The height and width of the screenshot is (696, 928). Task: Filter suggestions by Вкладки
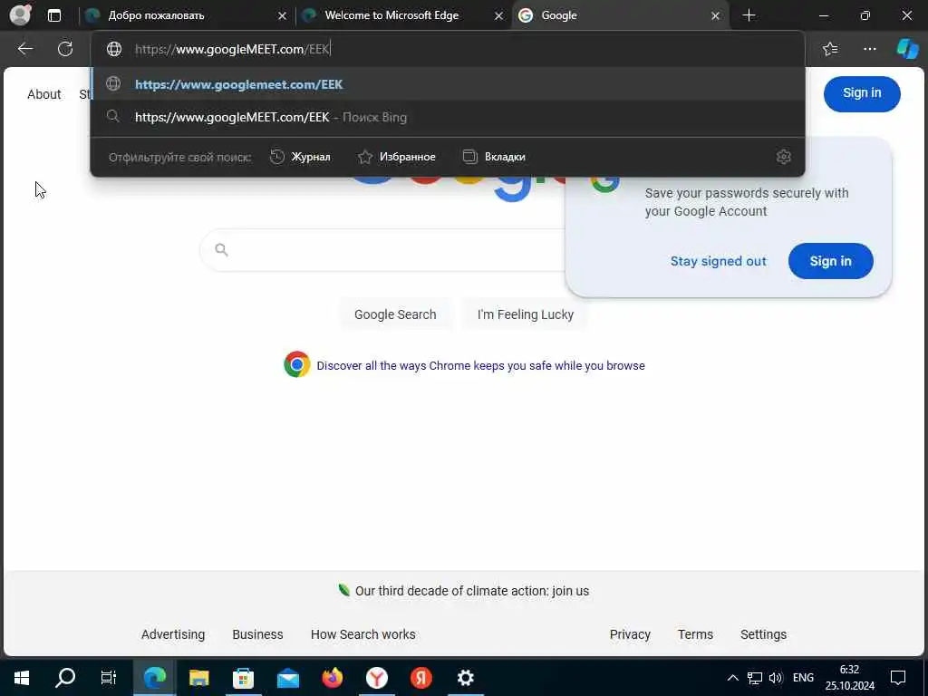pyautogui.click(x=494, y=156)
